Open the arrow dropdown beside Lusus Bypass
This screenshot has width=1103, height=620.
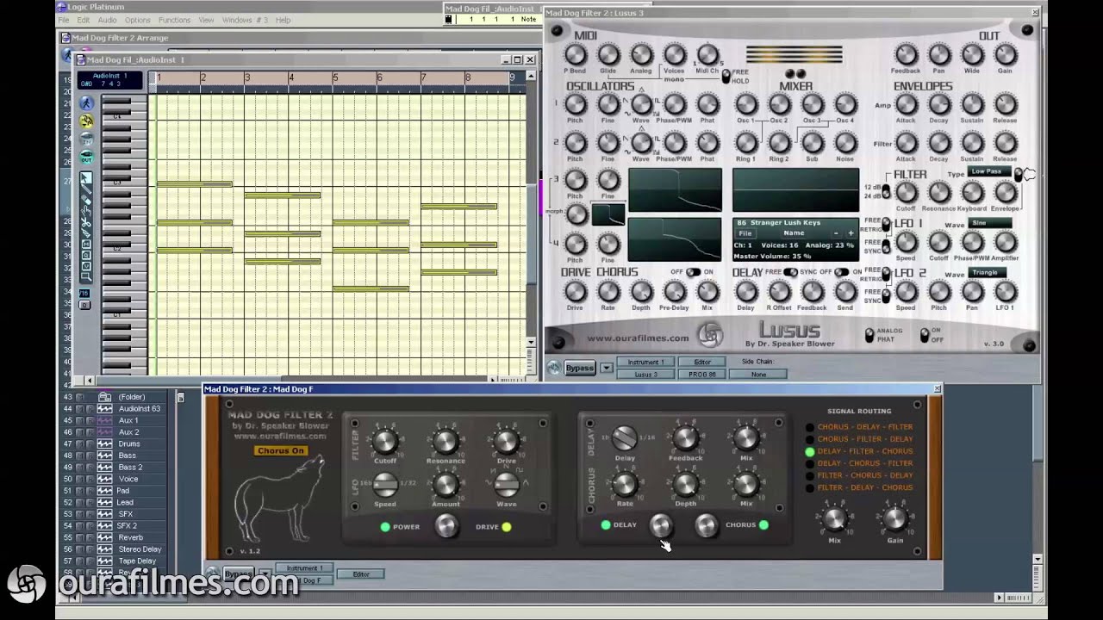(x=607, y=369)
